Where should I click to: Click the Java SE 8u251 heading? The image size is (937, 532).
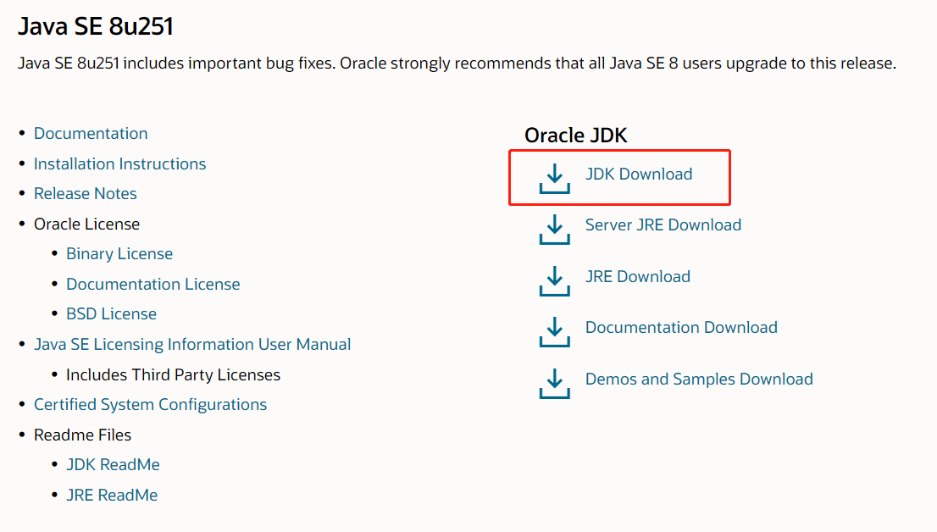(96, 26)
